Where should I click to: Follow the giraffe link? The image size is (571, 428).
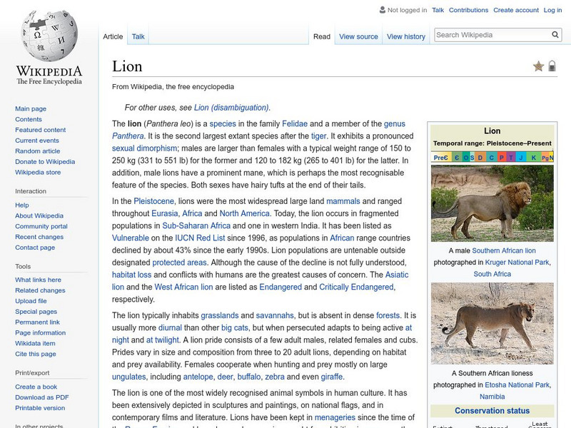[x=331, y=377]
